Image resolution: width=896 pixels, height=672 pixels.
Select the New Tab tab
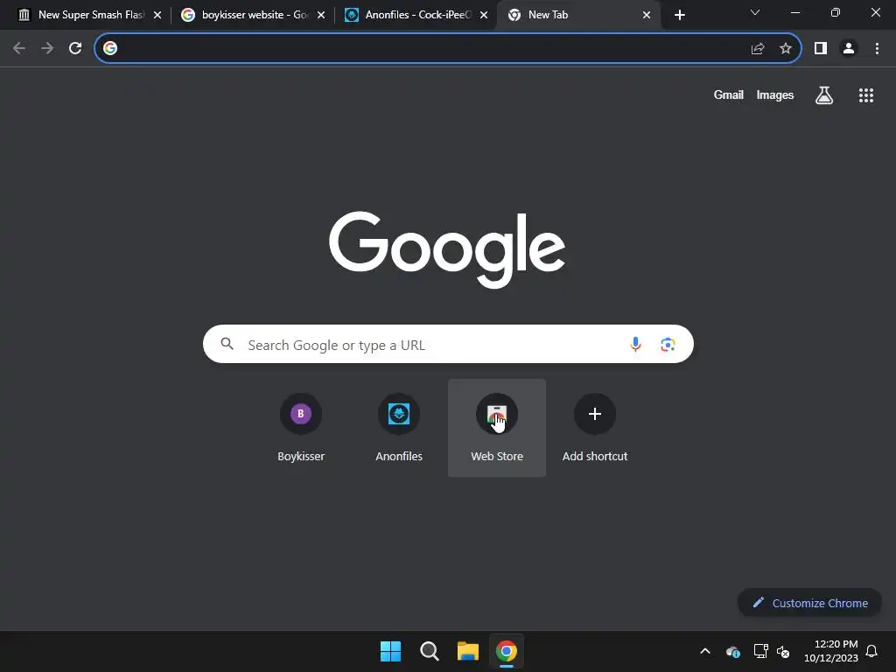579,15
